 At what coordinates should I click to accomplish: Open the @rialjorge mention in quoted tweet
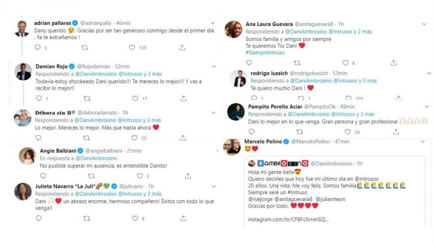point(262,199)
